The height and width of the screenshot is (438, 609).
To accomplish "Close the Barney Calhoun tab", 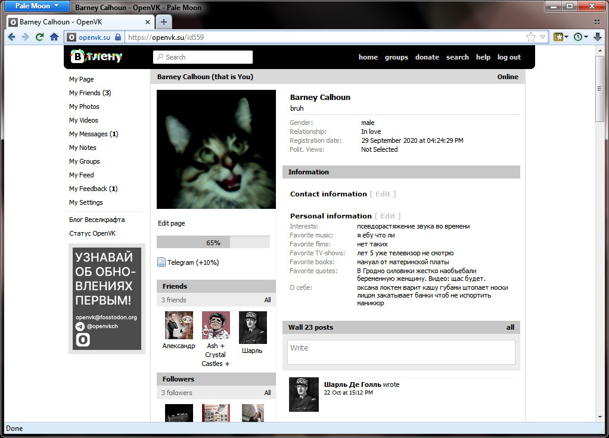I will click(x=148, y=21).
